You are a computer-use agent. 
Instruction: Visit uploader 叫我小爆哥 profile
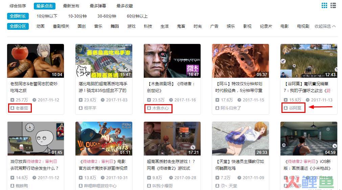tap(160, 186)
